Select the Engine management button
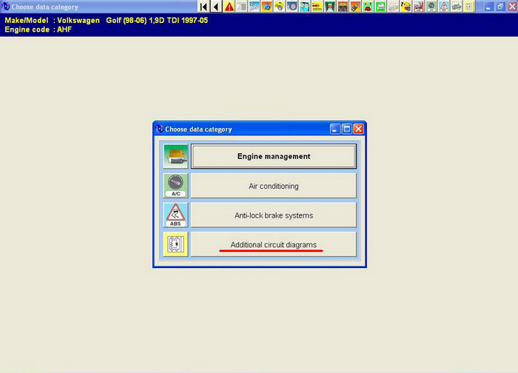 coord(274,157)
